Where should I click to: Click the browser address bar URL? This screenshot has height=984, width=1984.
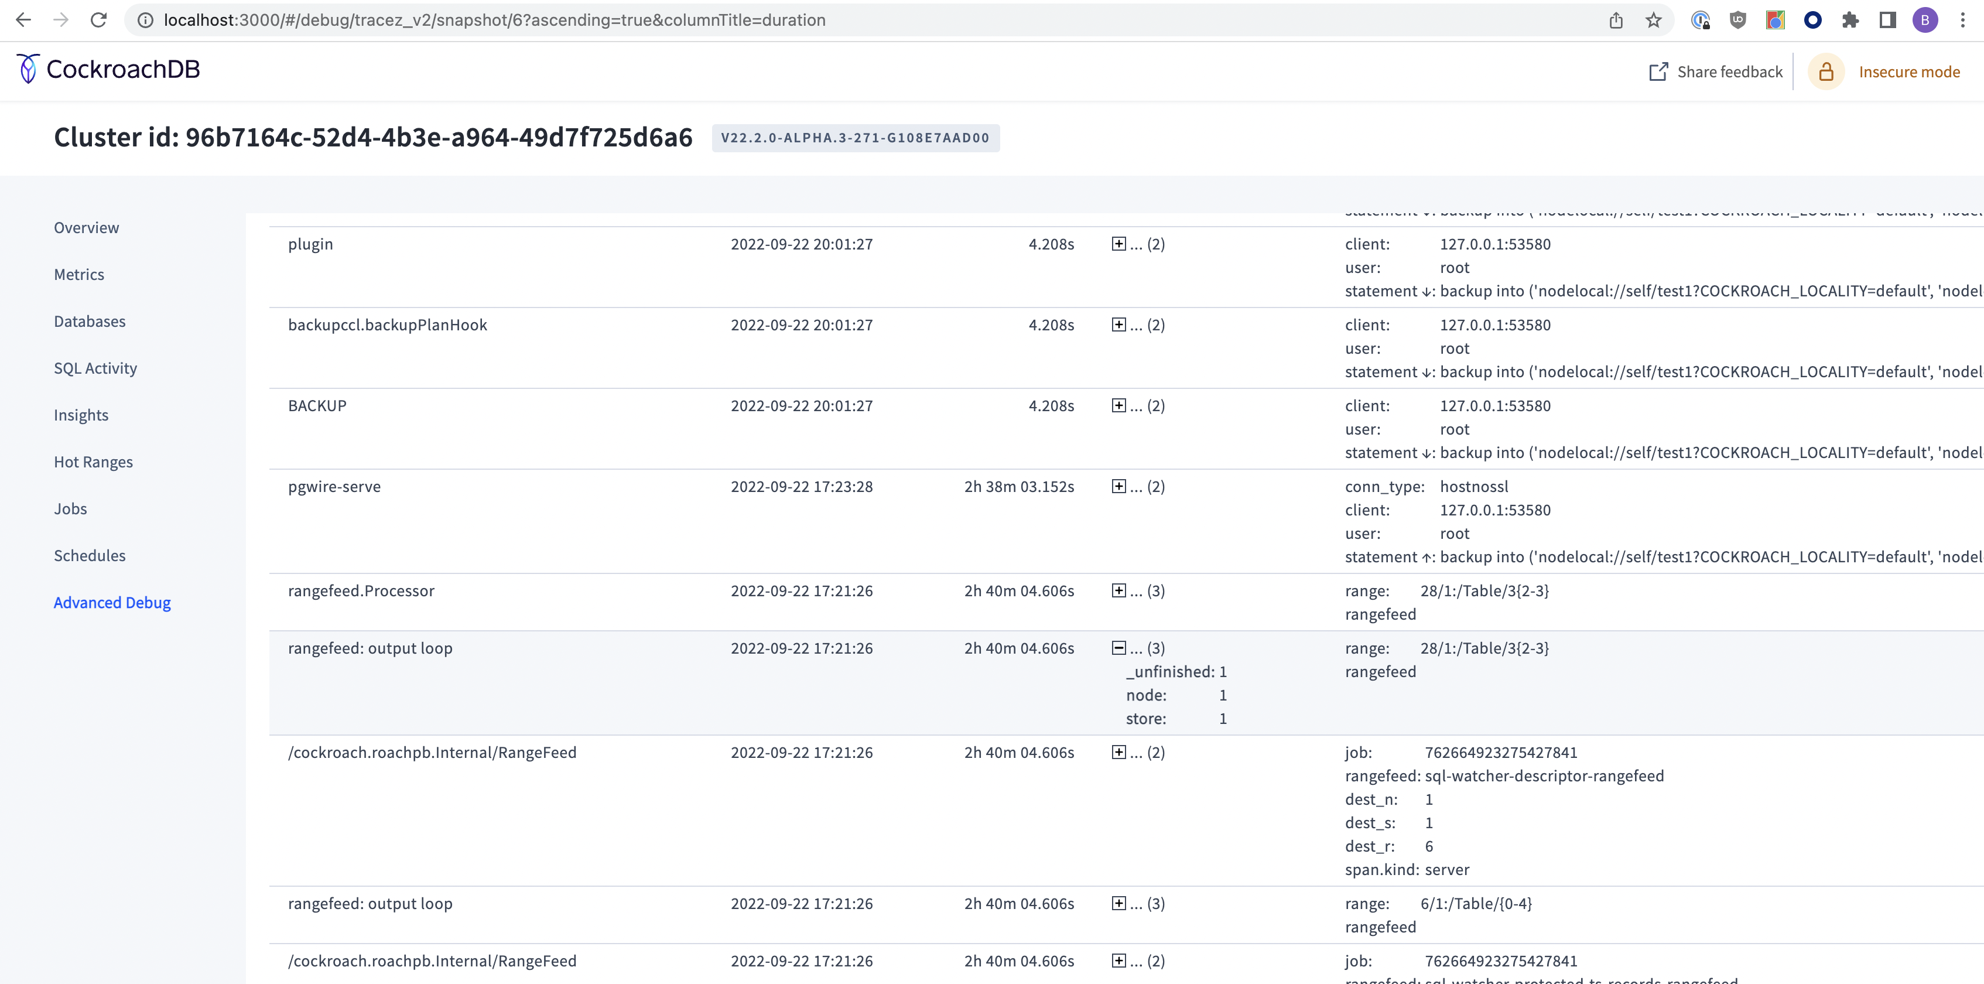click(x=493, y=20)
